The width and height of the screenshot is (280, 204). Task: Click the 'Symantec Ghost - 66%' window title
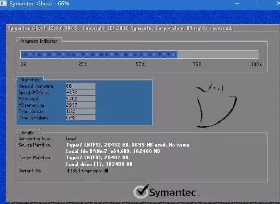[x=39, y=3]
